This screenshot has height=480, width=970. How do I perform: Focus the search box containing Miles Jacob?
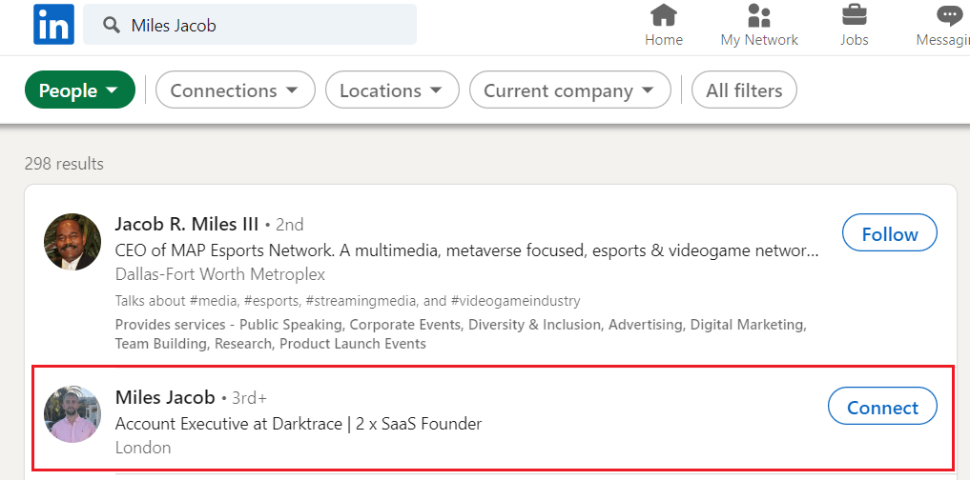[x=250, y=25]
